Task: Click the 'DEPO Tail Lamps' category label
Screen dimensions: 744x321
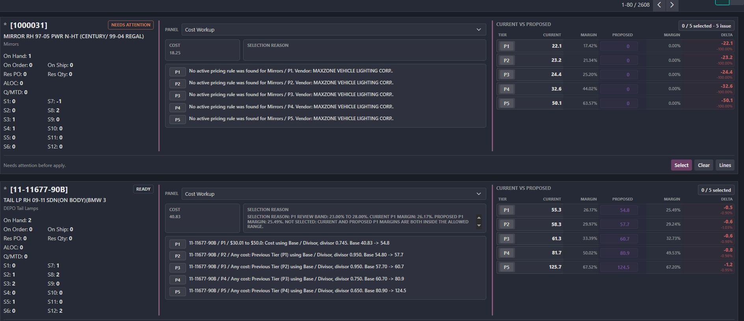Action: tap(21, 208)
